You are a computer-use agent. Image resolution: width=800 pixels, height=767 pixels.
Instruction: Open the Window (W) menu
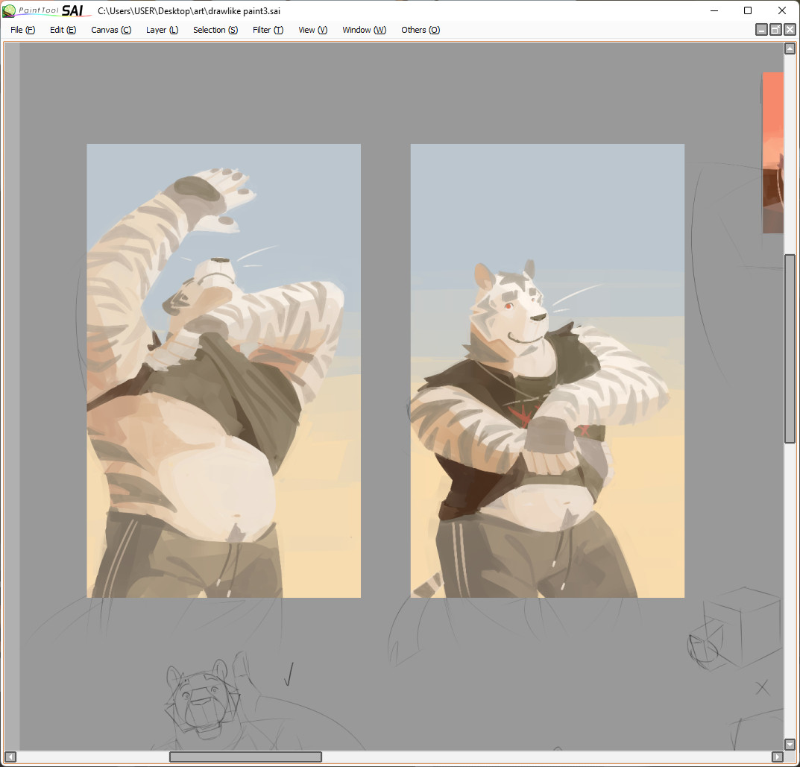365,30
